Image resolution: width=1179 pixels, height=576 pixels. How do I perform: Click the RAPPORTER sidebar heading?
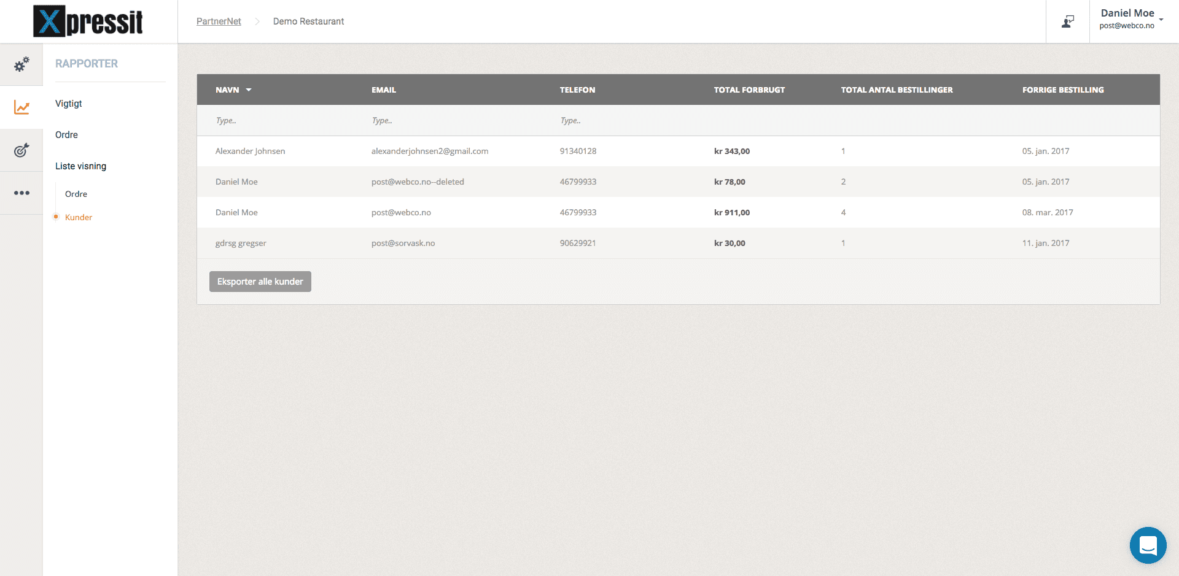pyautogui.click(x=87, y=64)
